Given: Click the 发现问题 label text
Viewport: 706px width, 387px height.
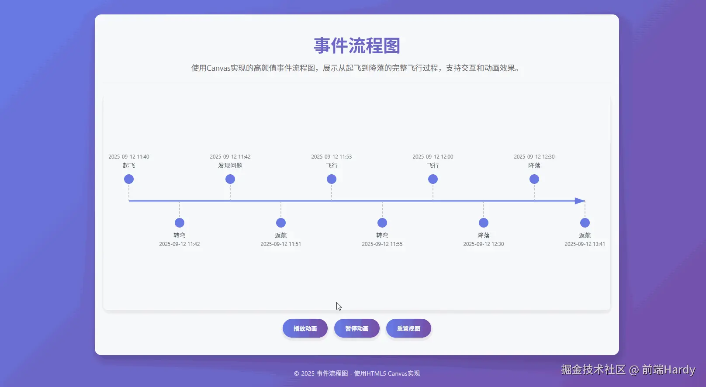Looking at the screenshot, I should [230, 166].
